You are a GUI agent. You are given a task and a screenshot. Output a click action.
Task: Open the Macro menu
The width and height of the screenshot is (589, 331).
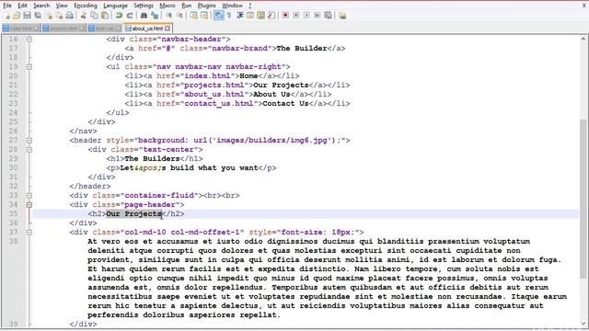[167, 6]
